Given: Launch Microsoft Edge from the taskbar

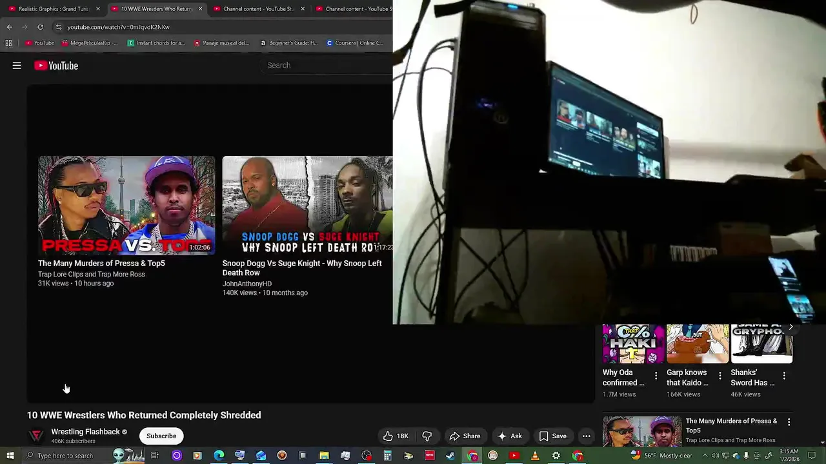Looking at the screenshot, I should click(x=219, y=456).
